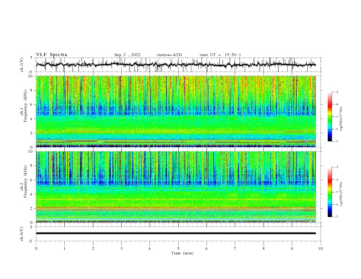Click the time axis tick label '0'

point(36,248)
